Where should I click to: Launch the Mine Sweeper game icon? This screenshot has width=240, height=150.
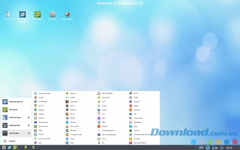click(67, 15)
